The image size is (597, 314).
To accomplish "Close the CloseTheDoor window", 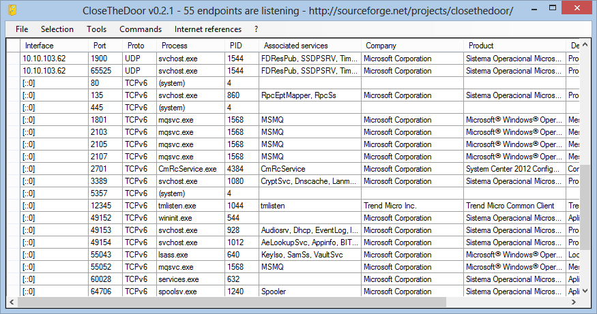I will [x=577, y=8].
